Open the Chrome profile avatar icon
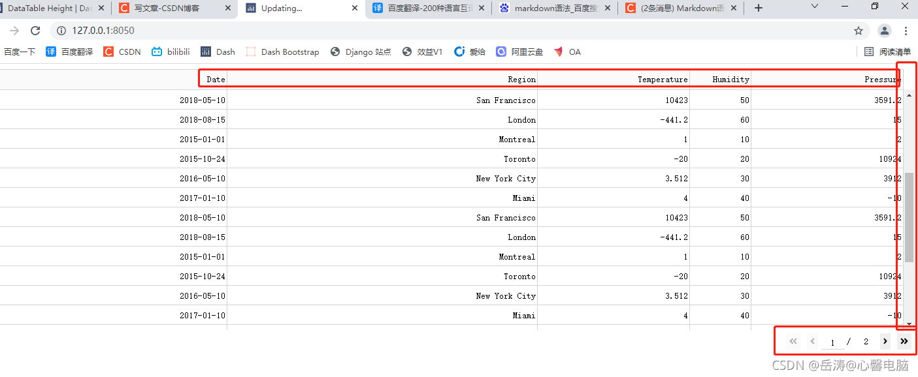Viewport: 918px width, 377px height. click(884, 31)
